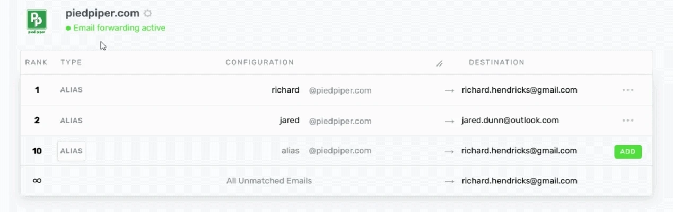
Task: Select the richard alias name
Action: [285, 90]
